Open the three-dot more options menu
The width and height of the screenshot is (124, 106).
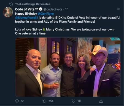pyautogui.click(x=118, y=9)
